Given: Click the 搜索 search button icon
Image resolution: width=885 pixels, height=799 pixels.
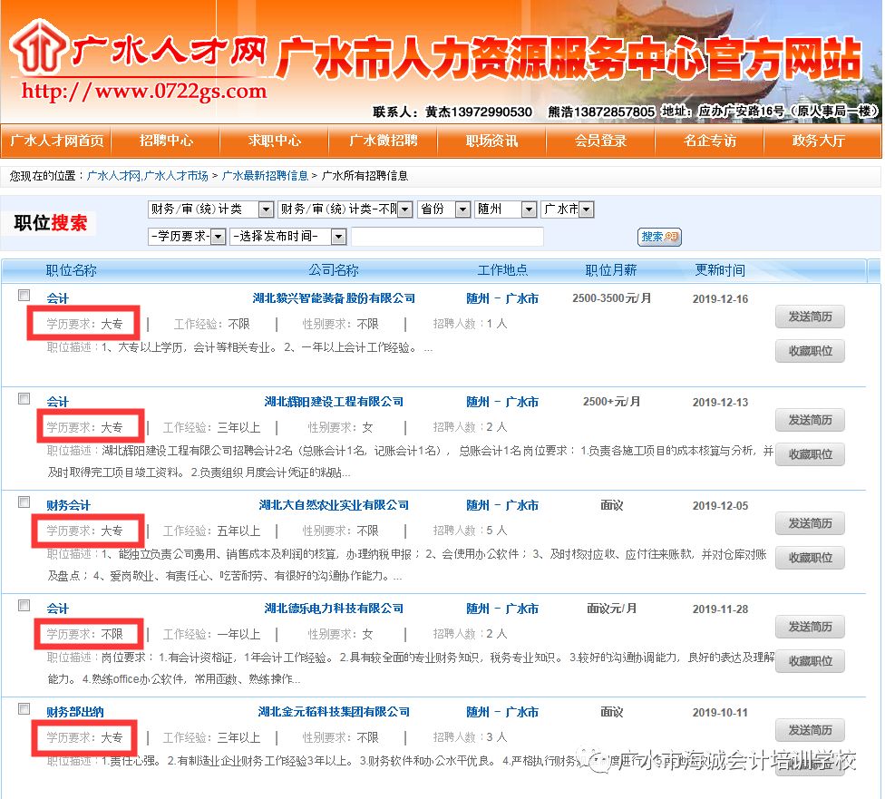Looking at the screenshot, I should pyautogui.click(x=659, y=237).
